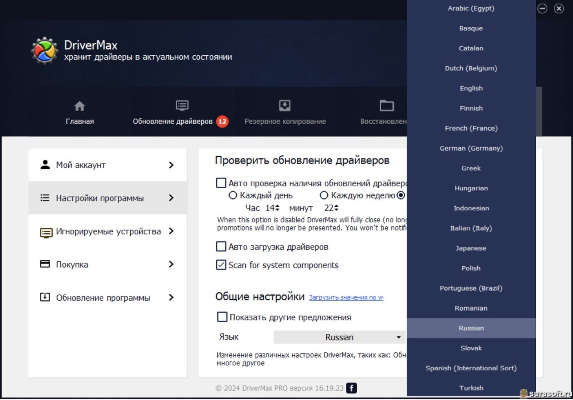The height and width of the screenshot is (400, 573).
Task: Click the driver updates monitor icon
Action: coord(182,105)
